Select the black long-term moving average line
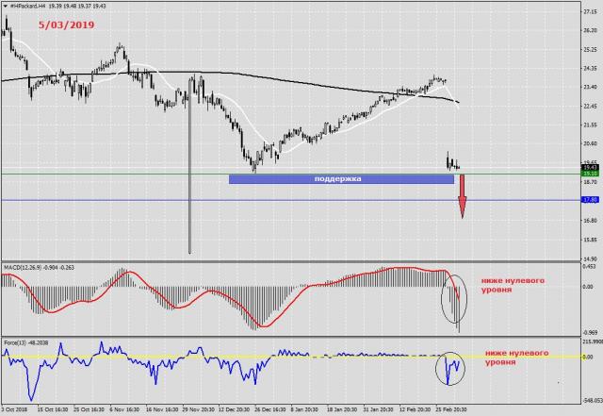603x416 pixels. [236, 73]
